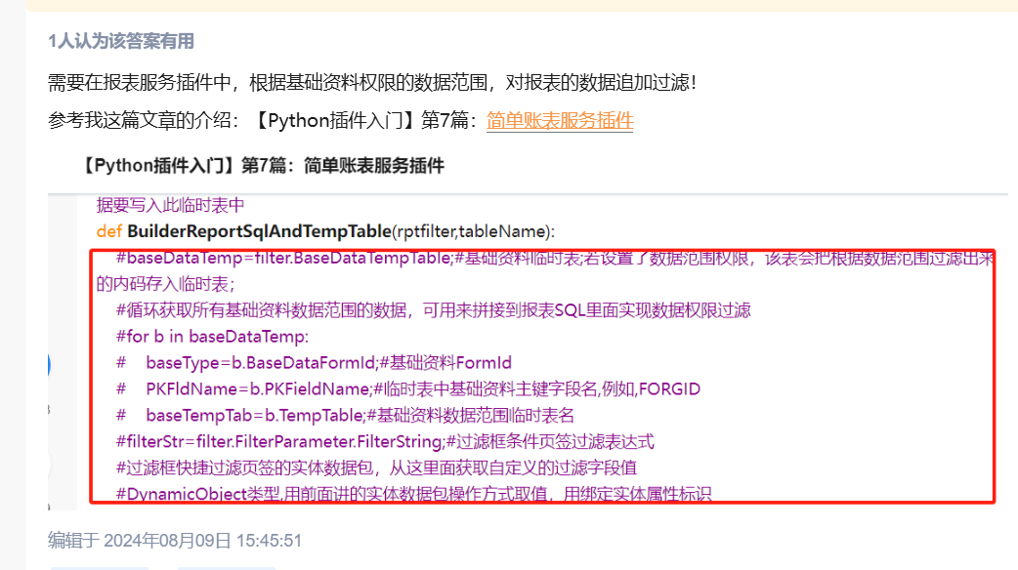The image size is (1018, 570).
Task: Click the 1人认为该答案有用 label
Action: [x=121, y=42]
